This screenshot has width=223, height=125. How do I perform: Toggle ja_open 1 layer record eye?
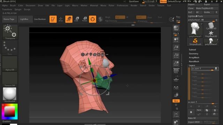pos(216,69)
